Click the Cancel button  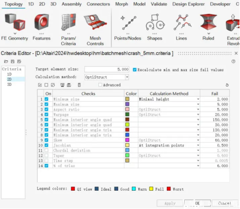click(225, 203)
